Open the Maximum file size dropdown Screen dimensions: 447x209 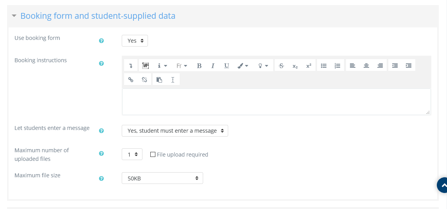coord(162,178)
